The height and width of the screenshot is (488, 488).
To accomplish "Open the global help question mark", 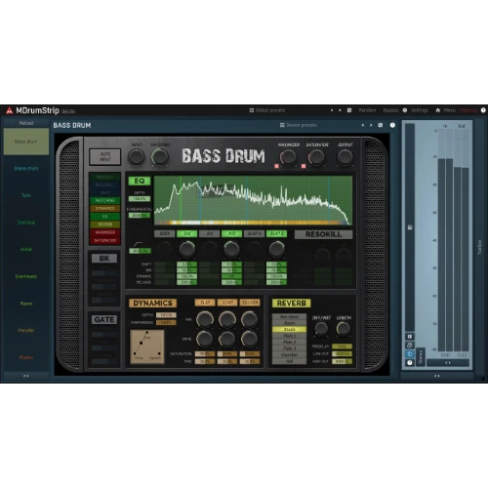I will [483, 110].
